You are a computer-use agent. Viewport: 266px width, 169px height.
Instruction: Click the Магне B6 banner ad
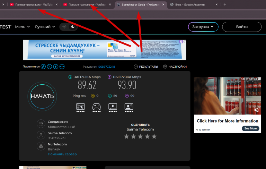coord(105,50)
